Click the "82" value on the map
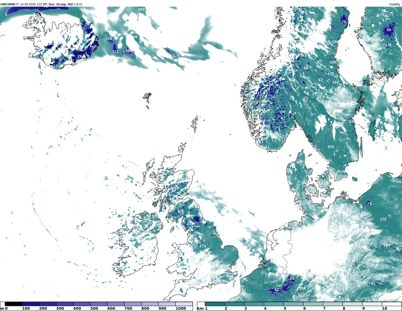This screenshot has width=402, height=311. tap(292, 278)
